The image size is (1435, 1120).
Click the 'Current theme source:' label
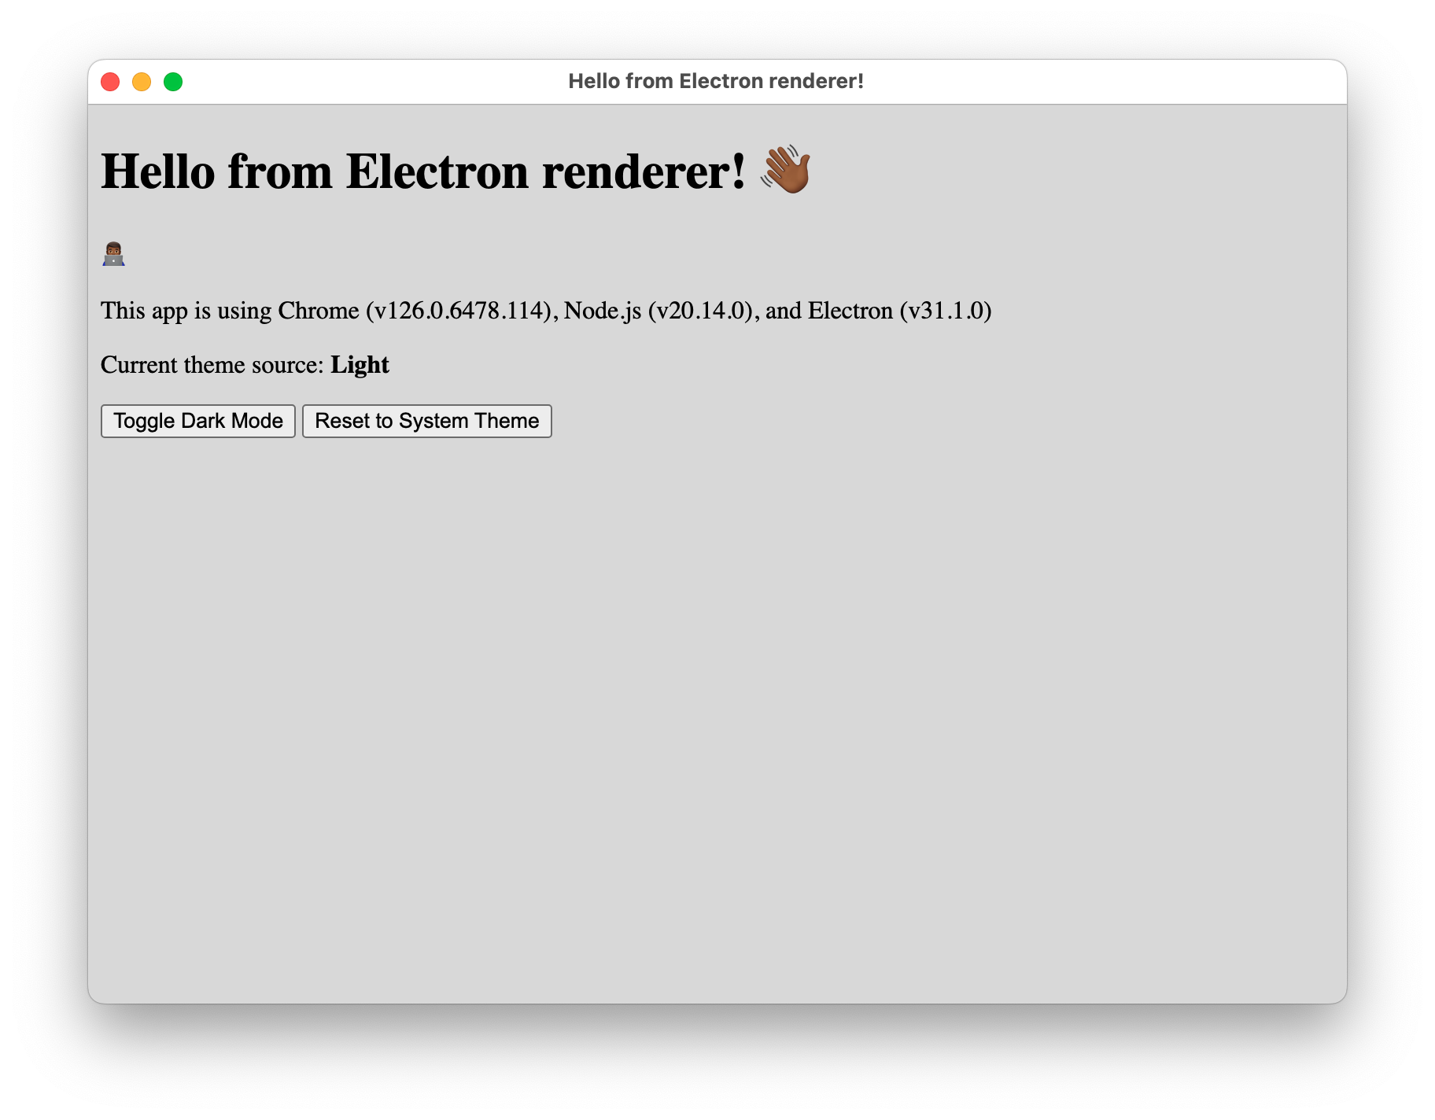(212, 365)
